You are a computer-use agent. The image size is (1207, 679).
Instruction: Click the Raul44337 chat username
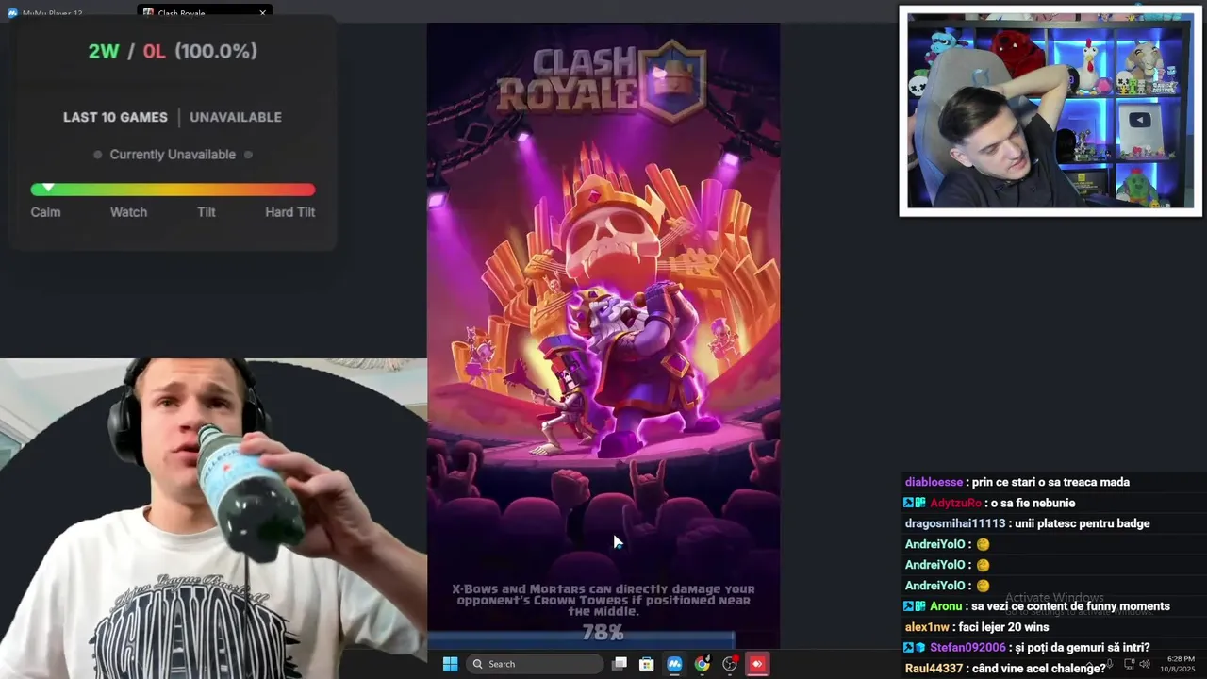[934, 669]
